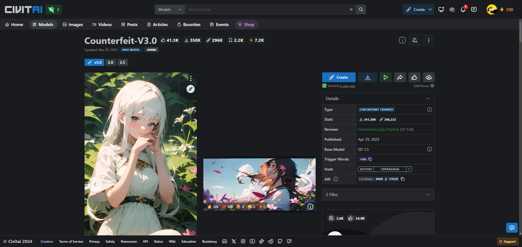Open Overwhelmingly Positive reviews link
Screen dimensions: 522x247
click(x=378, y=129)
